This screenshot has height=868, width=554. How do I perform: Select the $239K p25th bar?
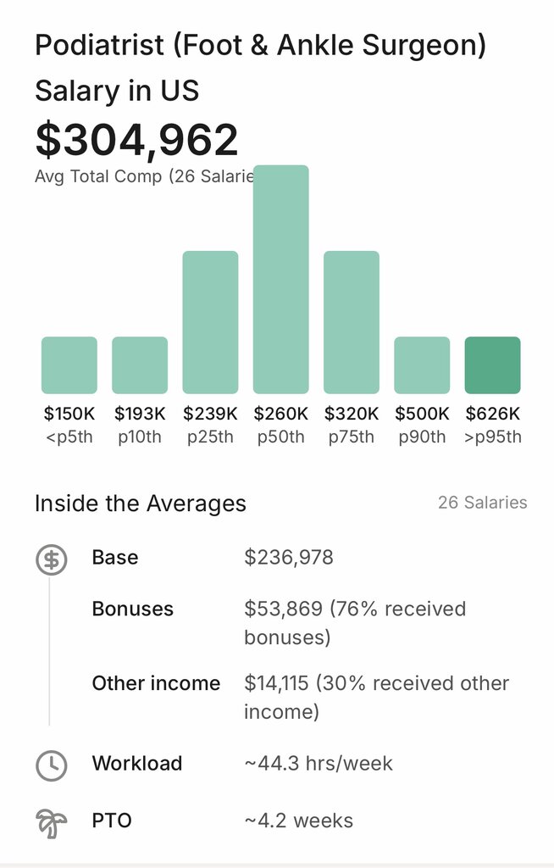point(210,322)
